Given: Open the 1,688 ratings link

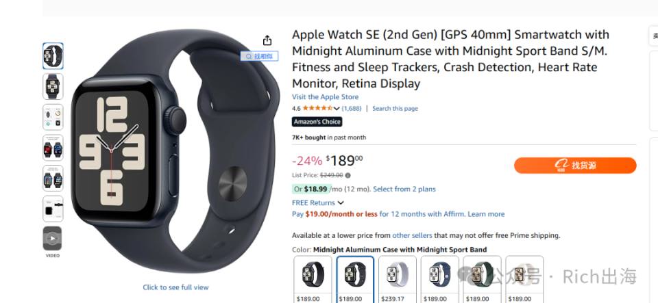Looking at the screenshot, I should point(352,108).
